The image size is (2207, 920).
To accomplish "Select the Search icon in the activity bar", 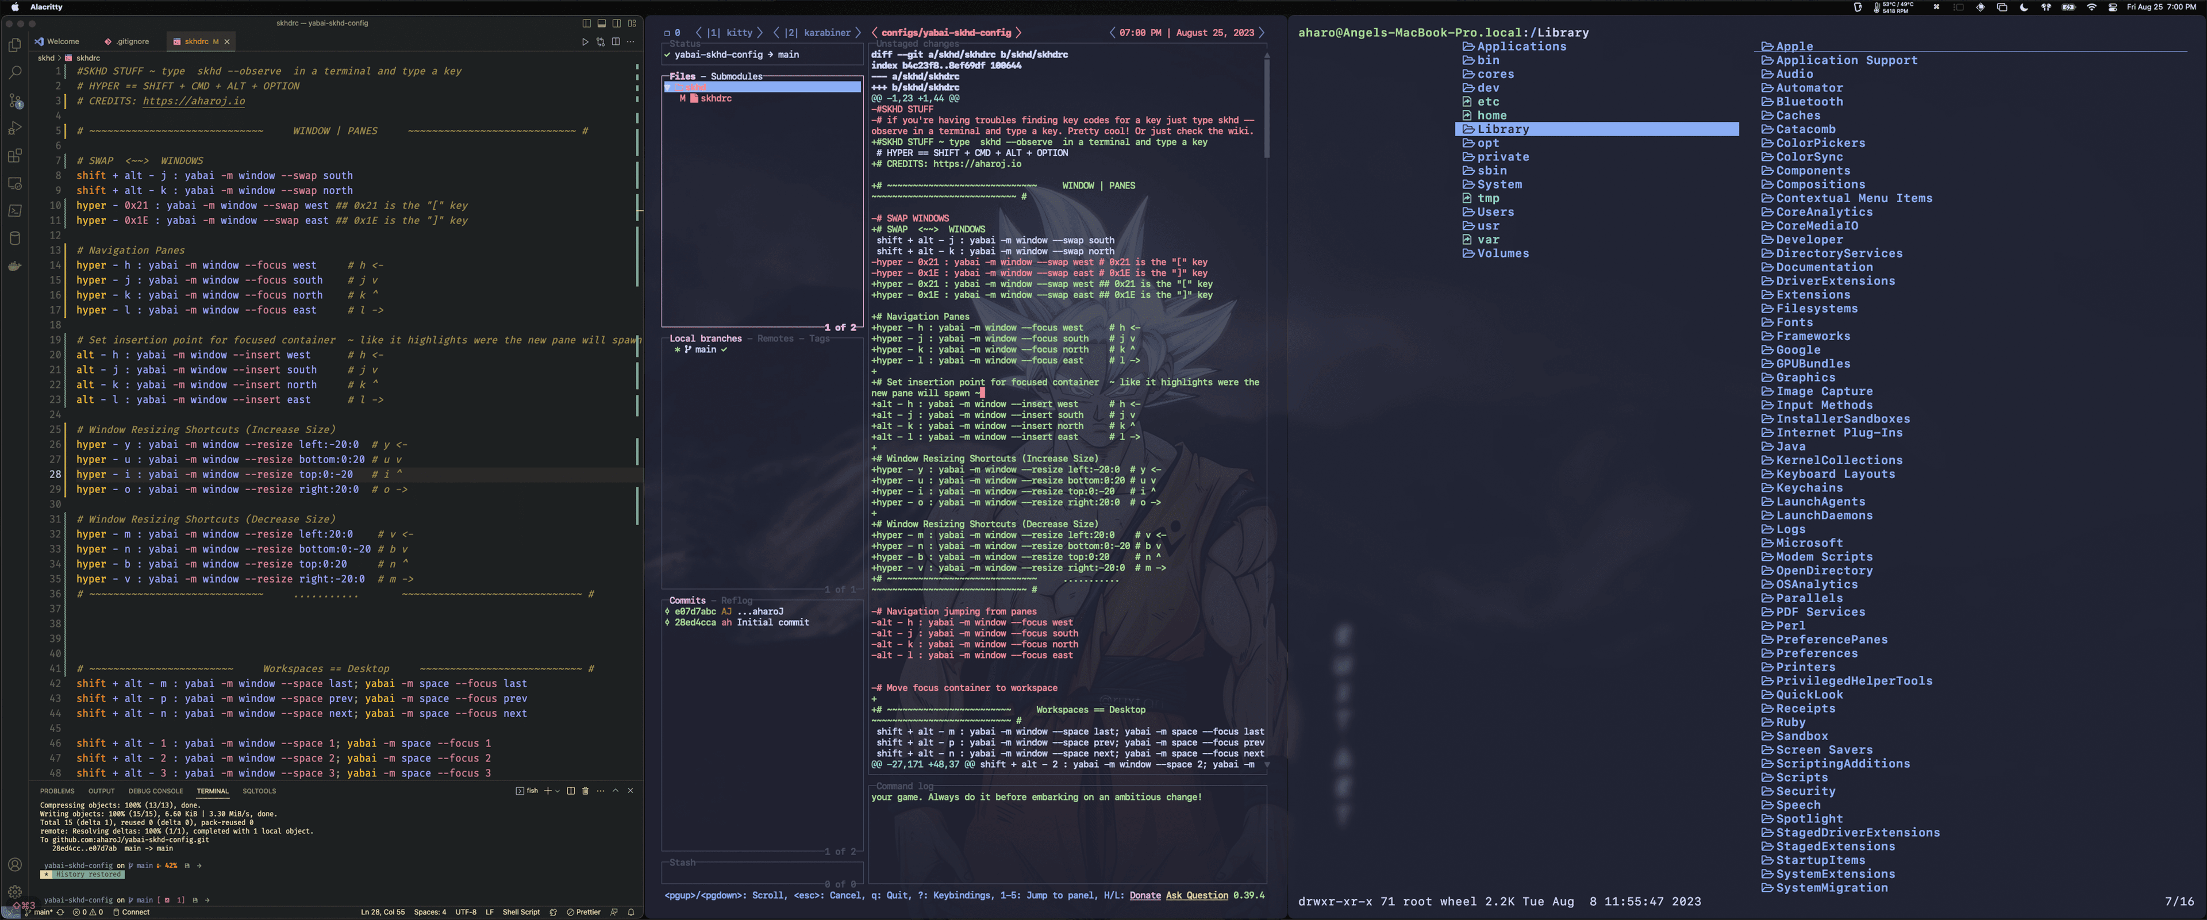I will 14,73.
